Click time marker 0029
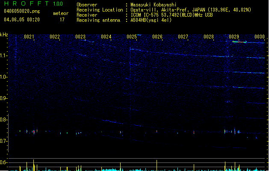This screenshot has height=171, width=269. 234,37
